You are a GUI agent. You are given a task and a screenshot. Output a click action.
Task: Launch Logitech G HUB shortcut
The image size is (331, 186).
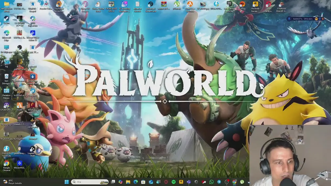click(x=33, y=151)
